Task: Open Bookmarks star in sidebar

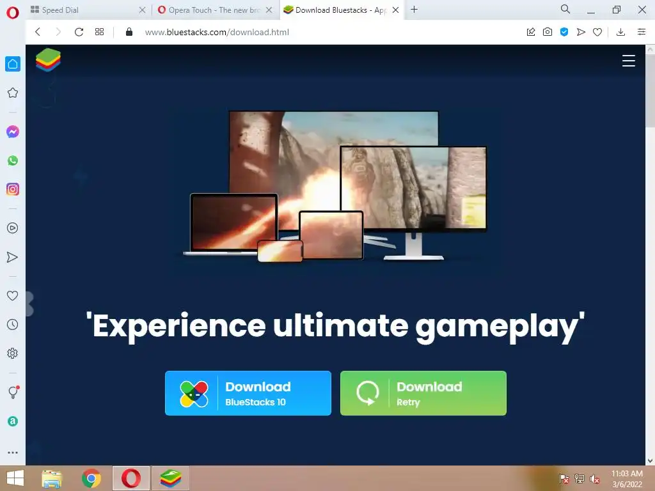Action: [13, 93]
